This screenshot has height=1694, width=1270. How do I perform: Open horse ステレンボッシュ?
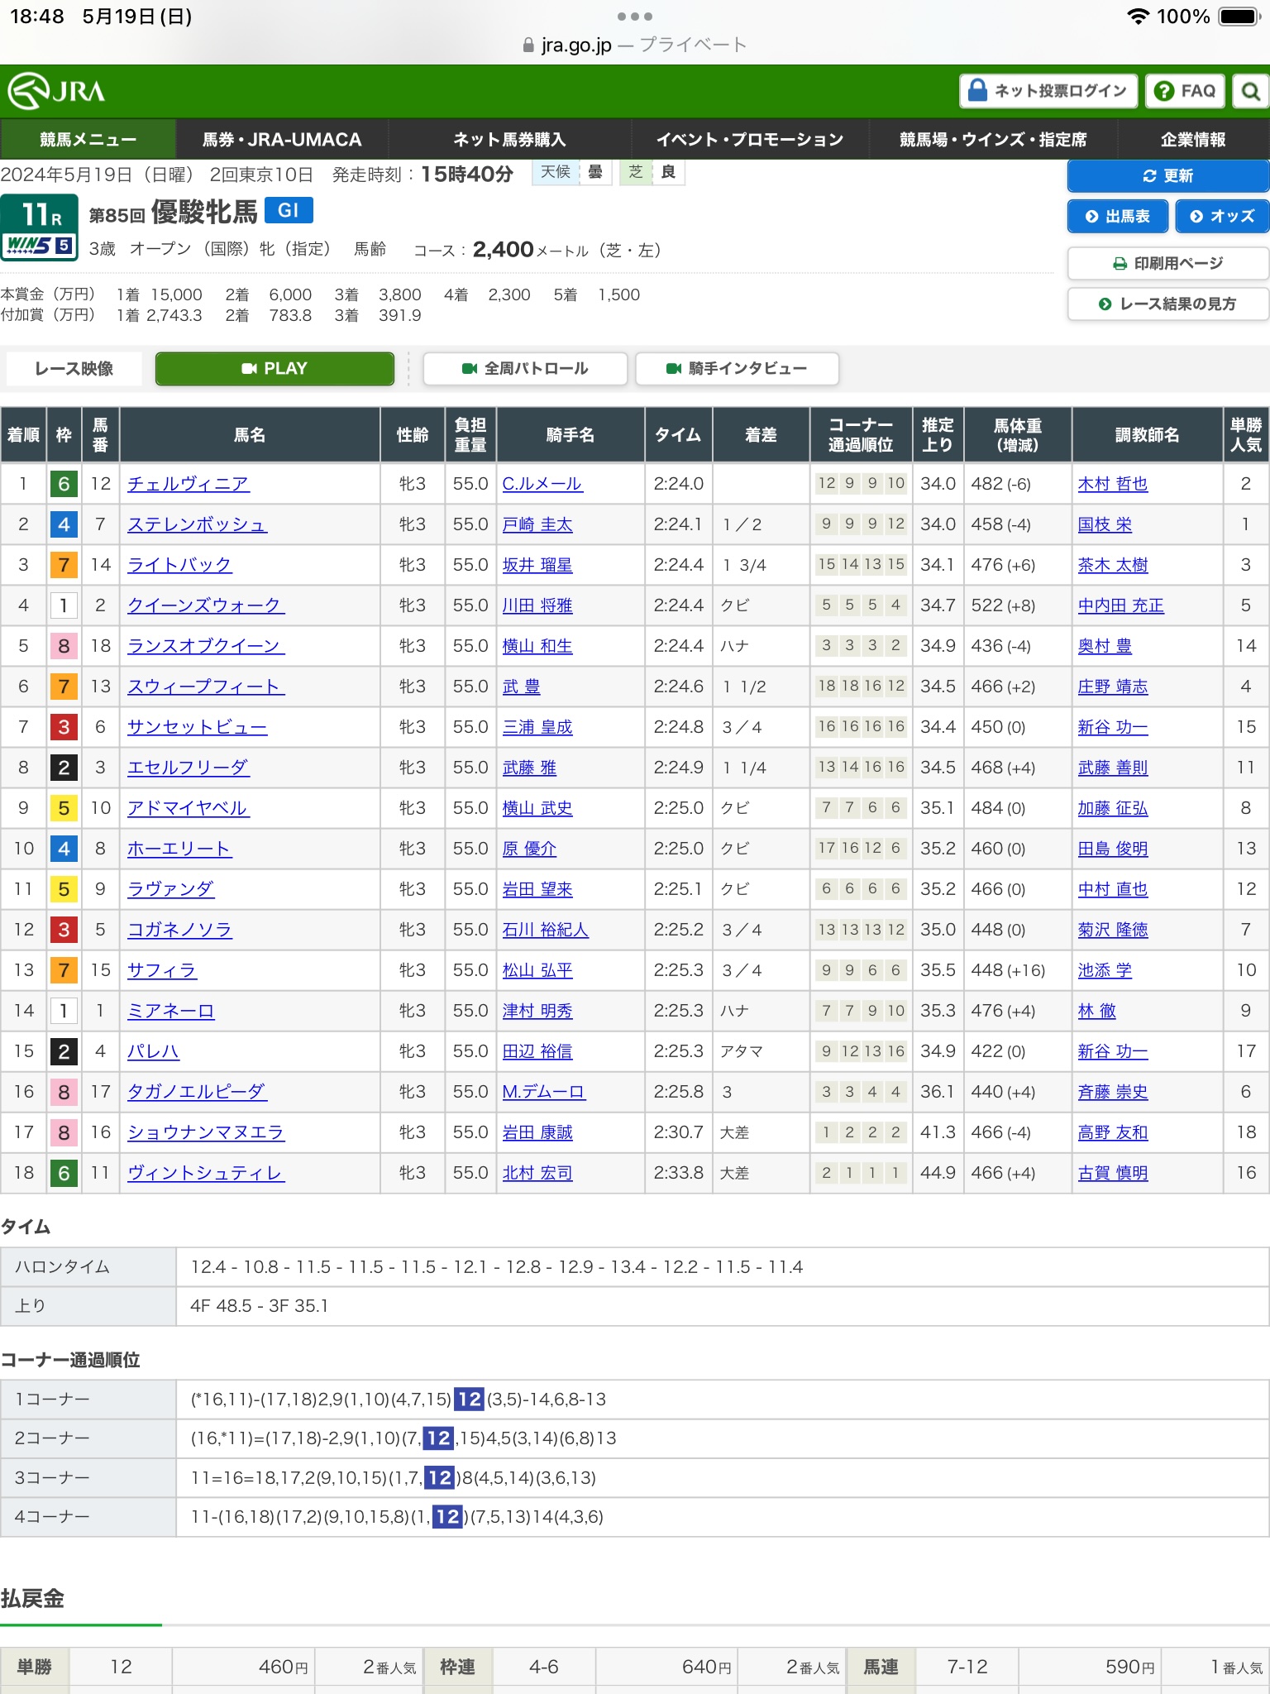(197, 524)
